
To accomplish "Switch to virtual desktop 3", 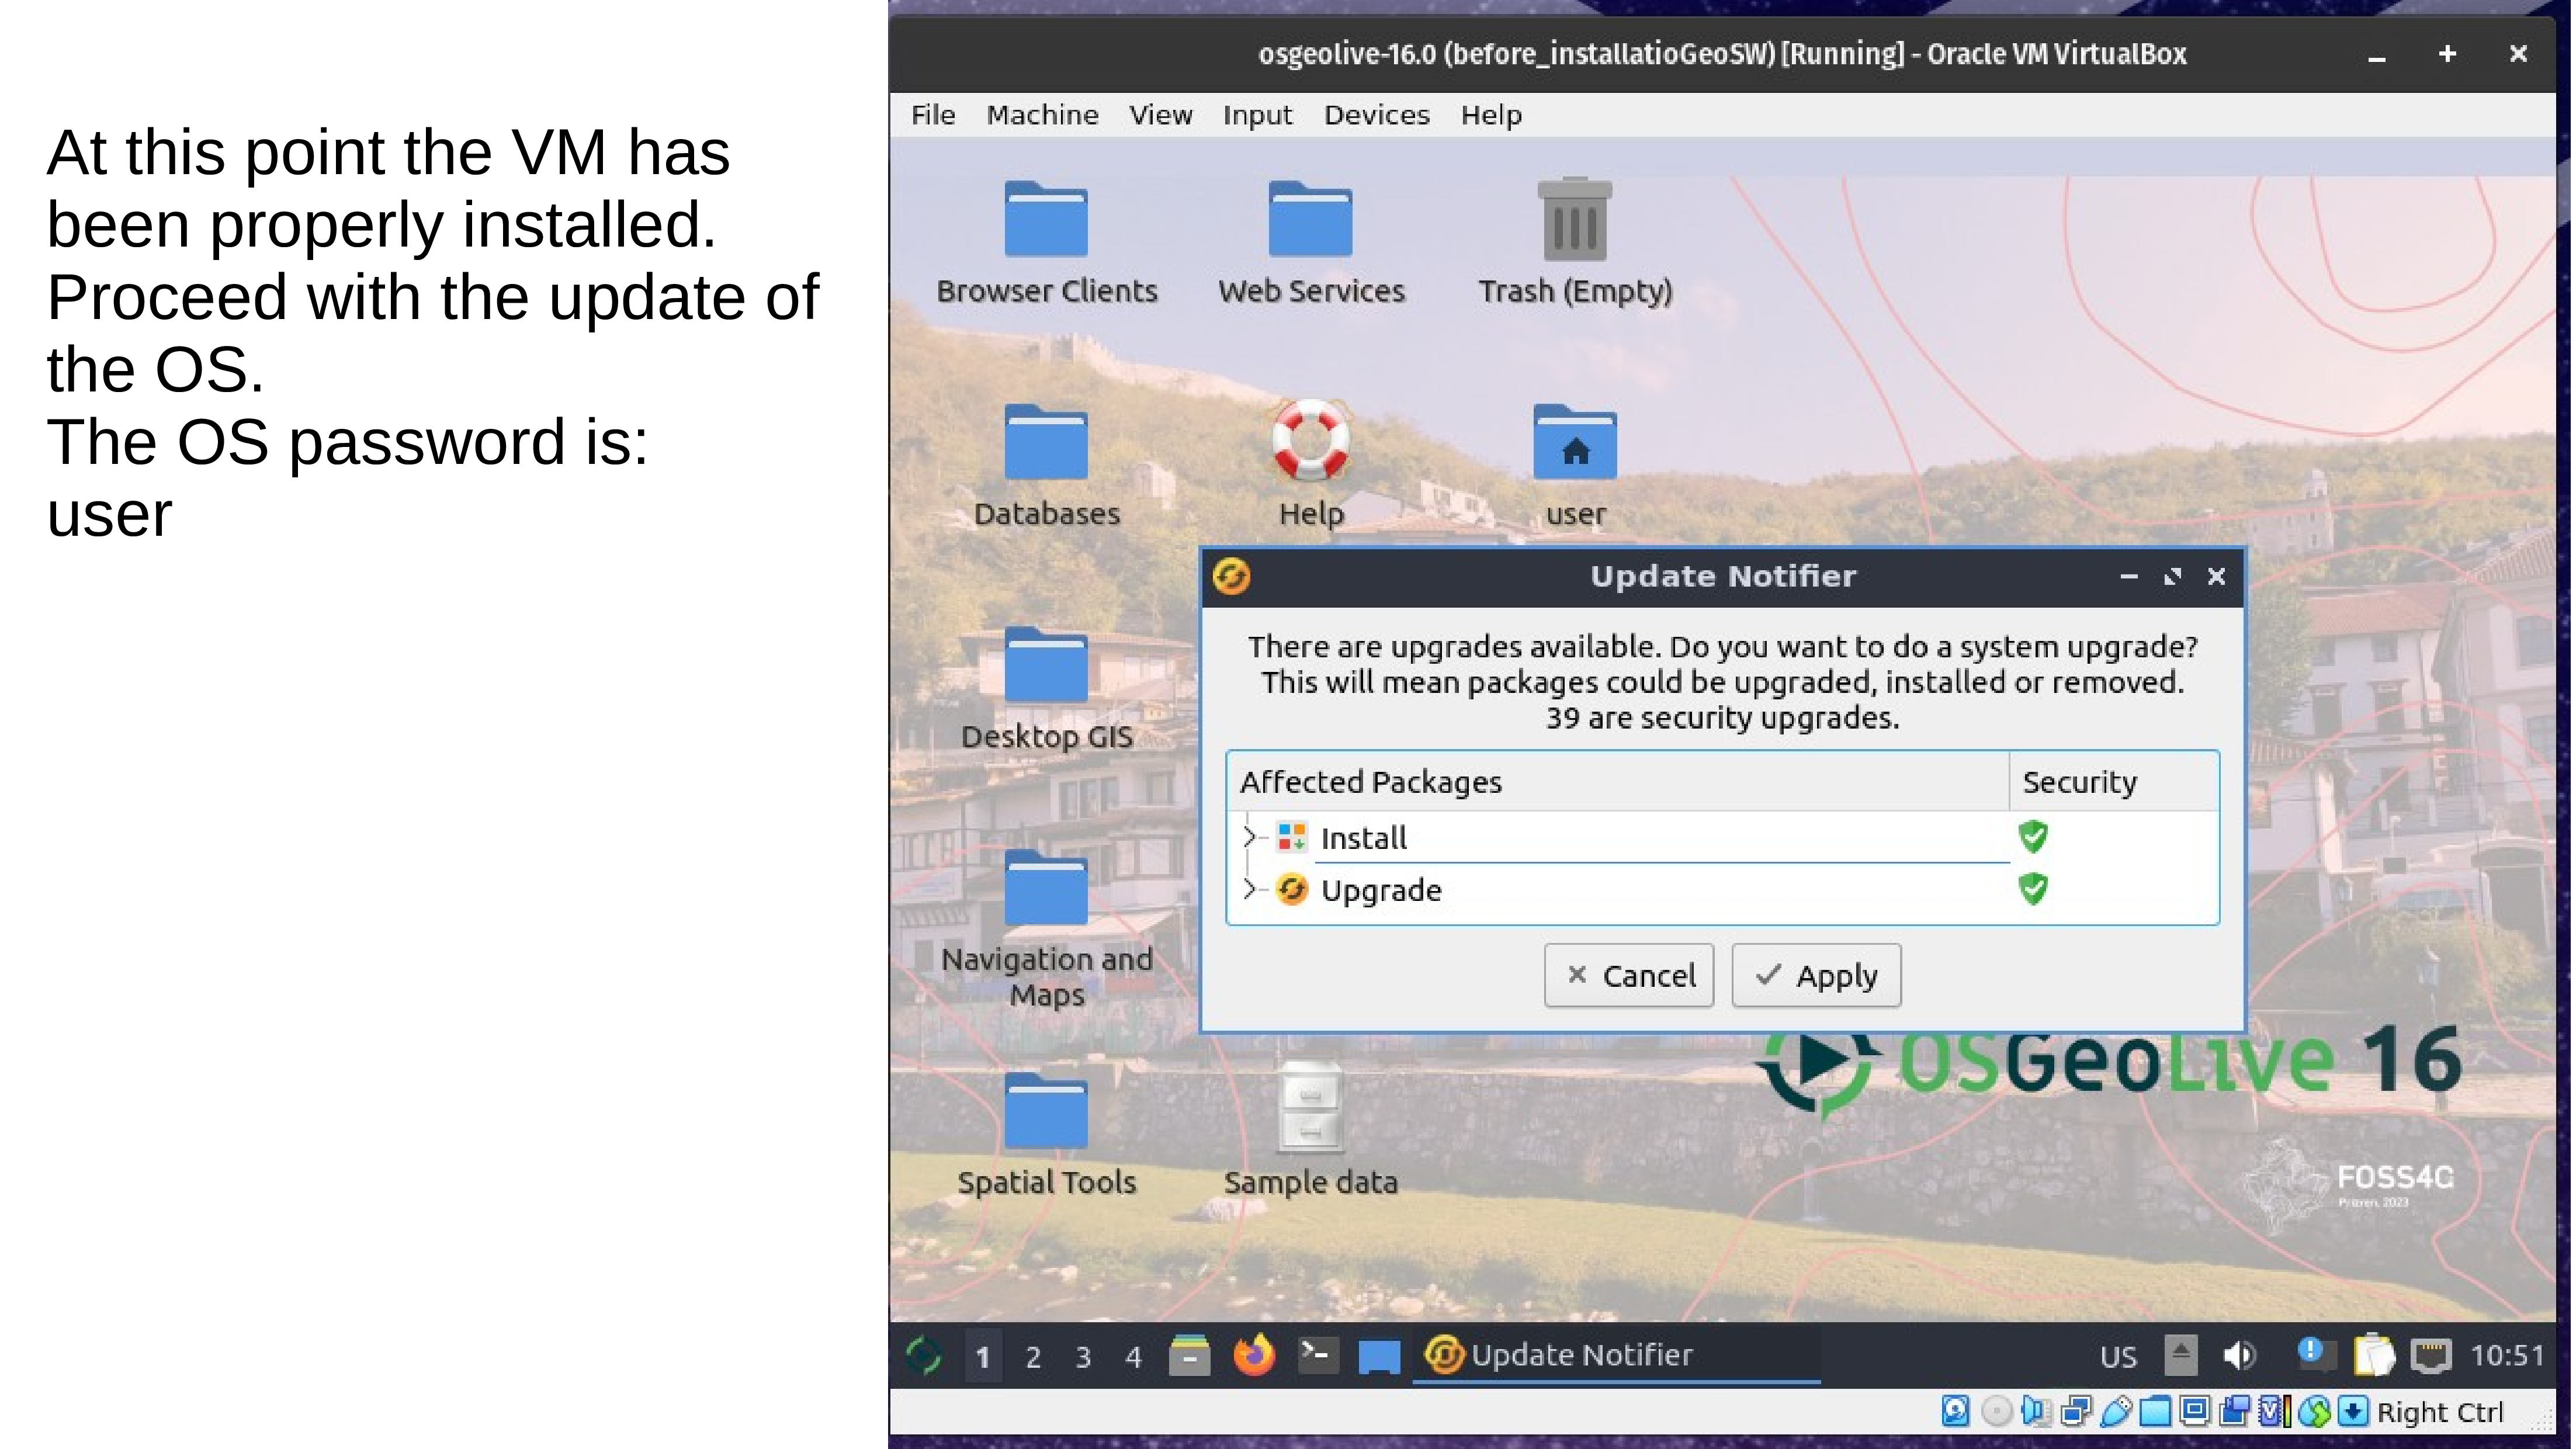I will tap(1083, 1357).
